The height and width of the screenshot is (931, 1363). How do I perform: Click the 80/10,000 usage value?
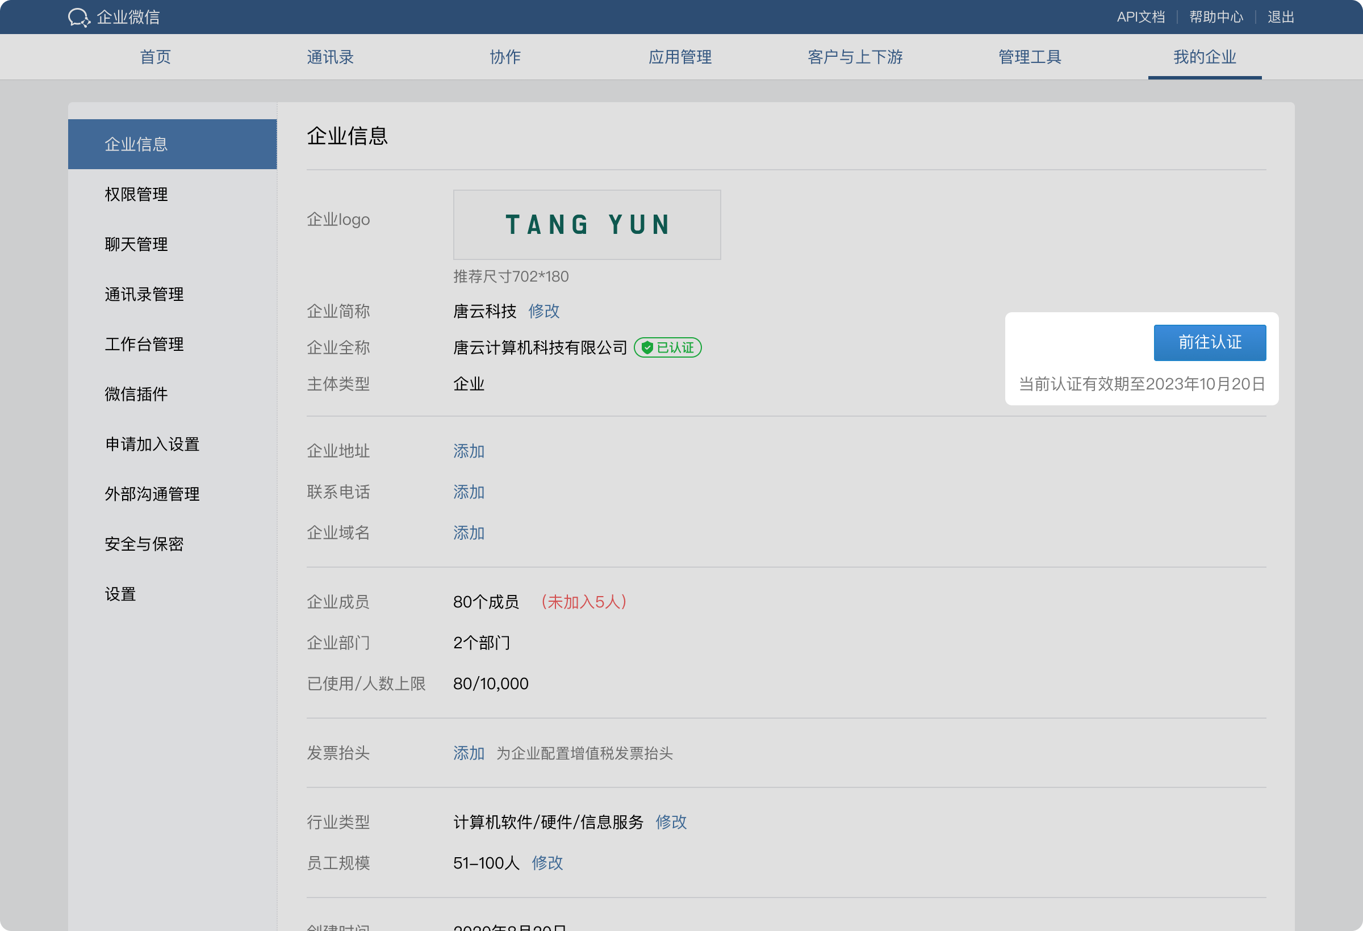click(491, 684)
